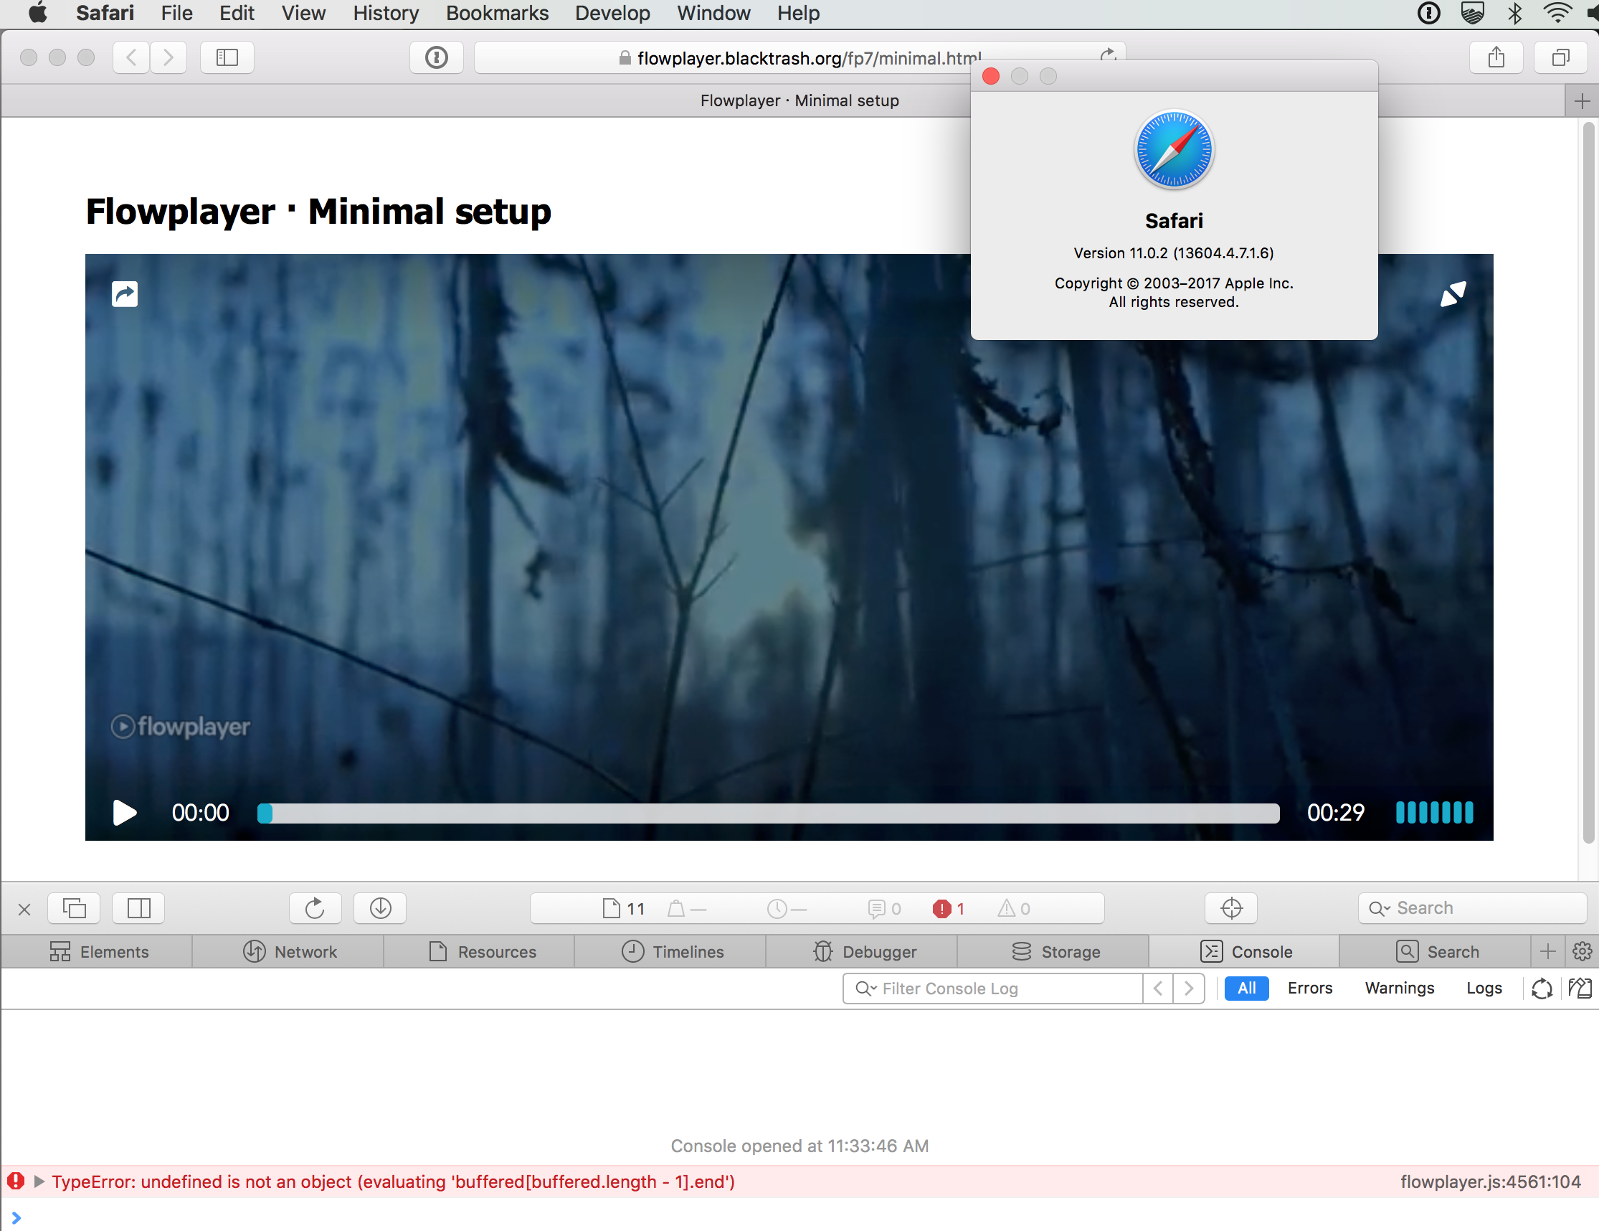
Task: Activate the element inspection crosshair tool
Action: tap(1230, 908)
